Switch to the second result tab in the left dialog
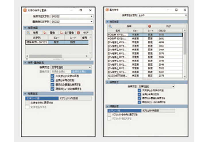208x142 pixels. point(75,98)
